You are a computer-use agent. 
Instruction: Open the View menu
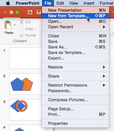point(74,3)
